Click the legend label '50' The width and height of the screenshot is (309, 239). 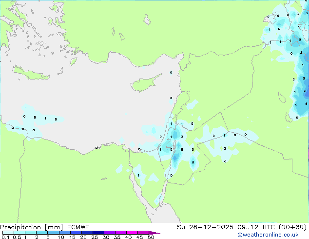pos(151,237)
